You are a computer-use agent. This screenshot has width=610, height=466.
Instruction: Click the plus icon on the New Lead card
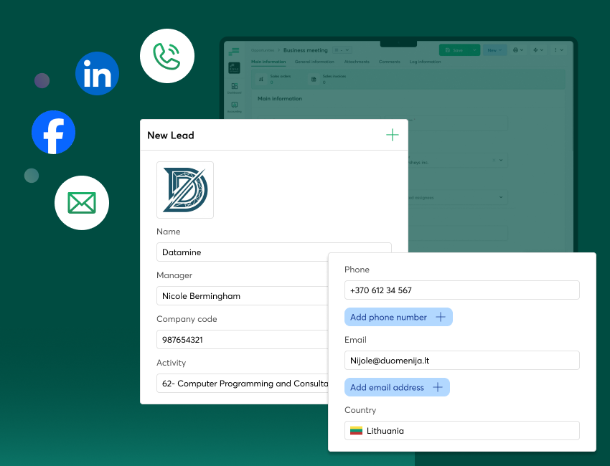pyautogui.click(x=393, y=135)
